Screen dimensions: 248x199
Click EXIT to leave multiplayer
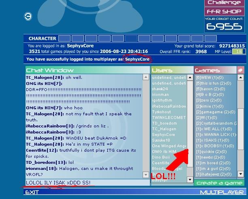tap(32, 193)
